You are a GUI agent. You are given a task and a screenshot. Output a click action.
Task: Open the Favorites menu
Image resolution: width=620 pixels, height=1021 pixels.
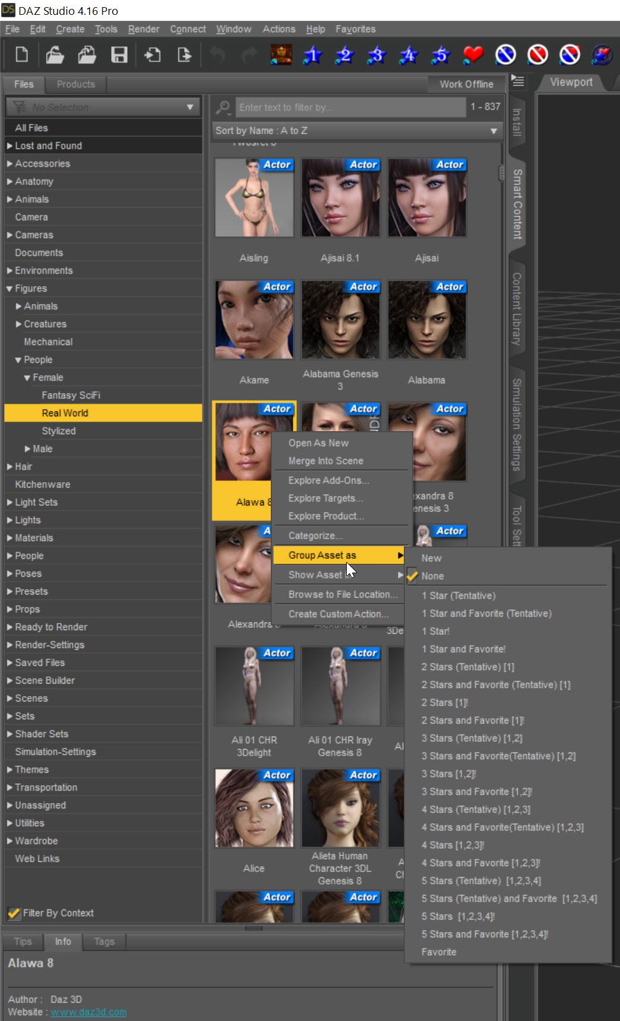[355, 29]
